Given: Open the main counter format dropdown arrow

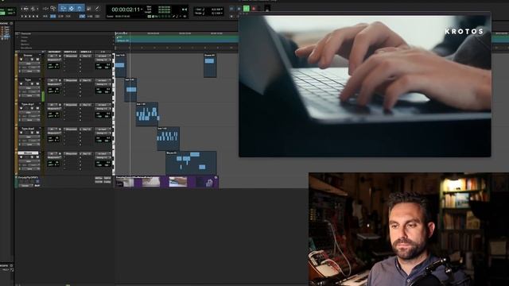Looking at the screenshot, I should [x=142, y=10].
